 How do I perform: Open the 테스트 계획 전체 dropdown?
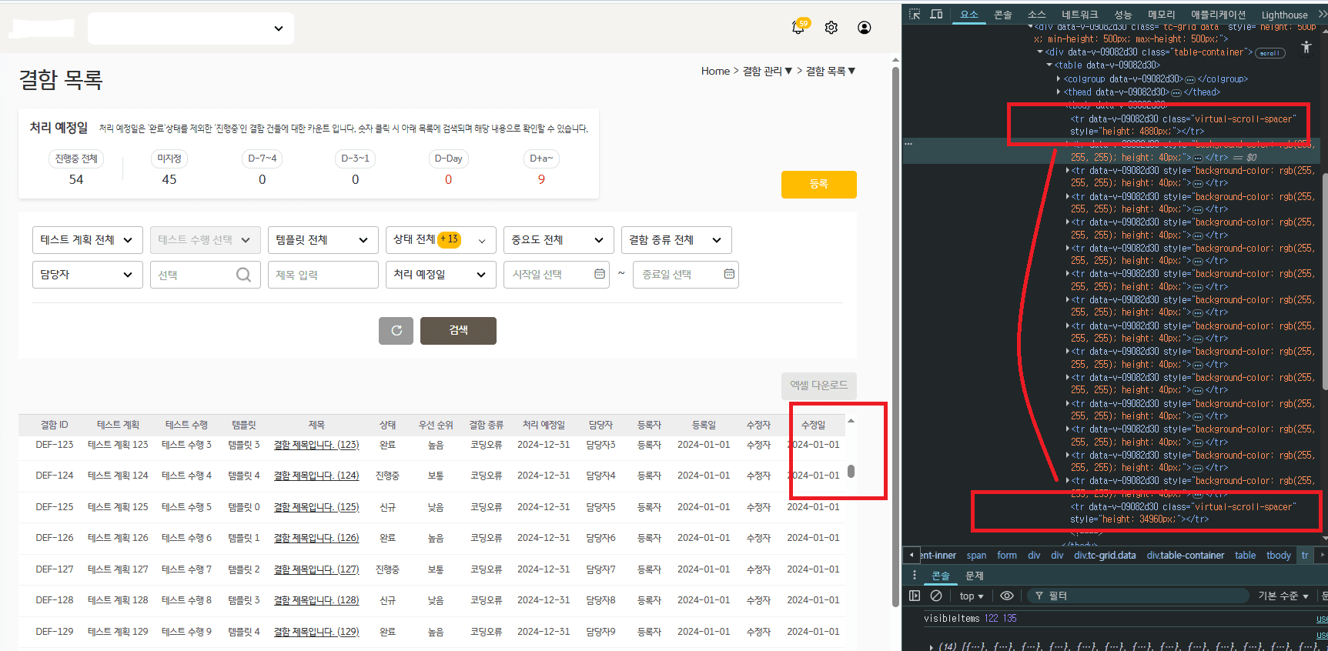87,240
